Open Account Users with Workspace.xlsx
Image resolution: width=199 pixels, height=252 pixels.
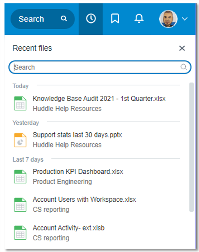pos(84,199)
